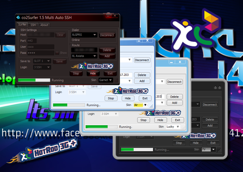The height and width of the screenshot is (172, 243).
Task: Expand the dialer dropdown arrow in the Lucky window
Action: (162, 81)
